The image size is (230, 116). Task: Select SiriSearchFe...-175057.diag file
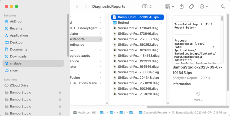[x=137, y=39]
